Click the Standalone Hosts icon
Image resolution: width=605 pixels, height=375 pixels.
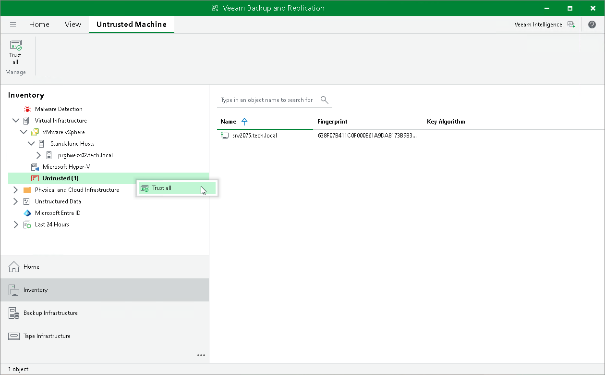point(42,144)
